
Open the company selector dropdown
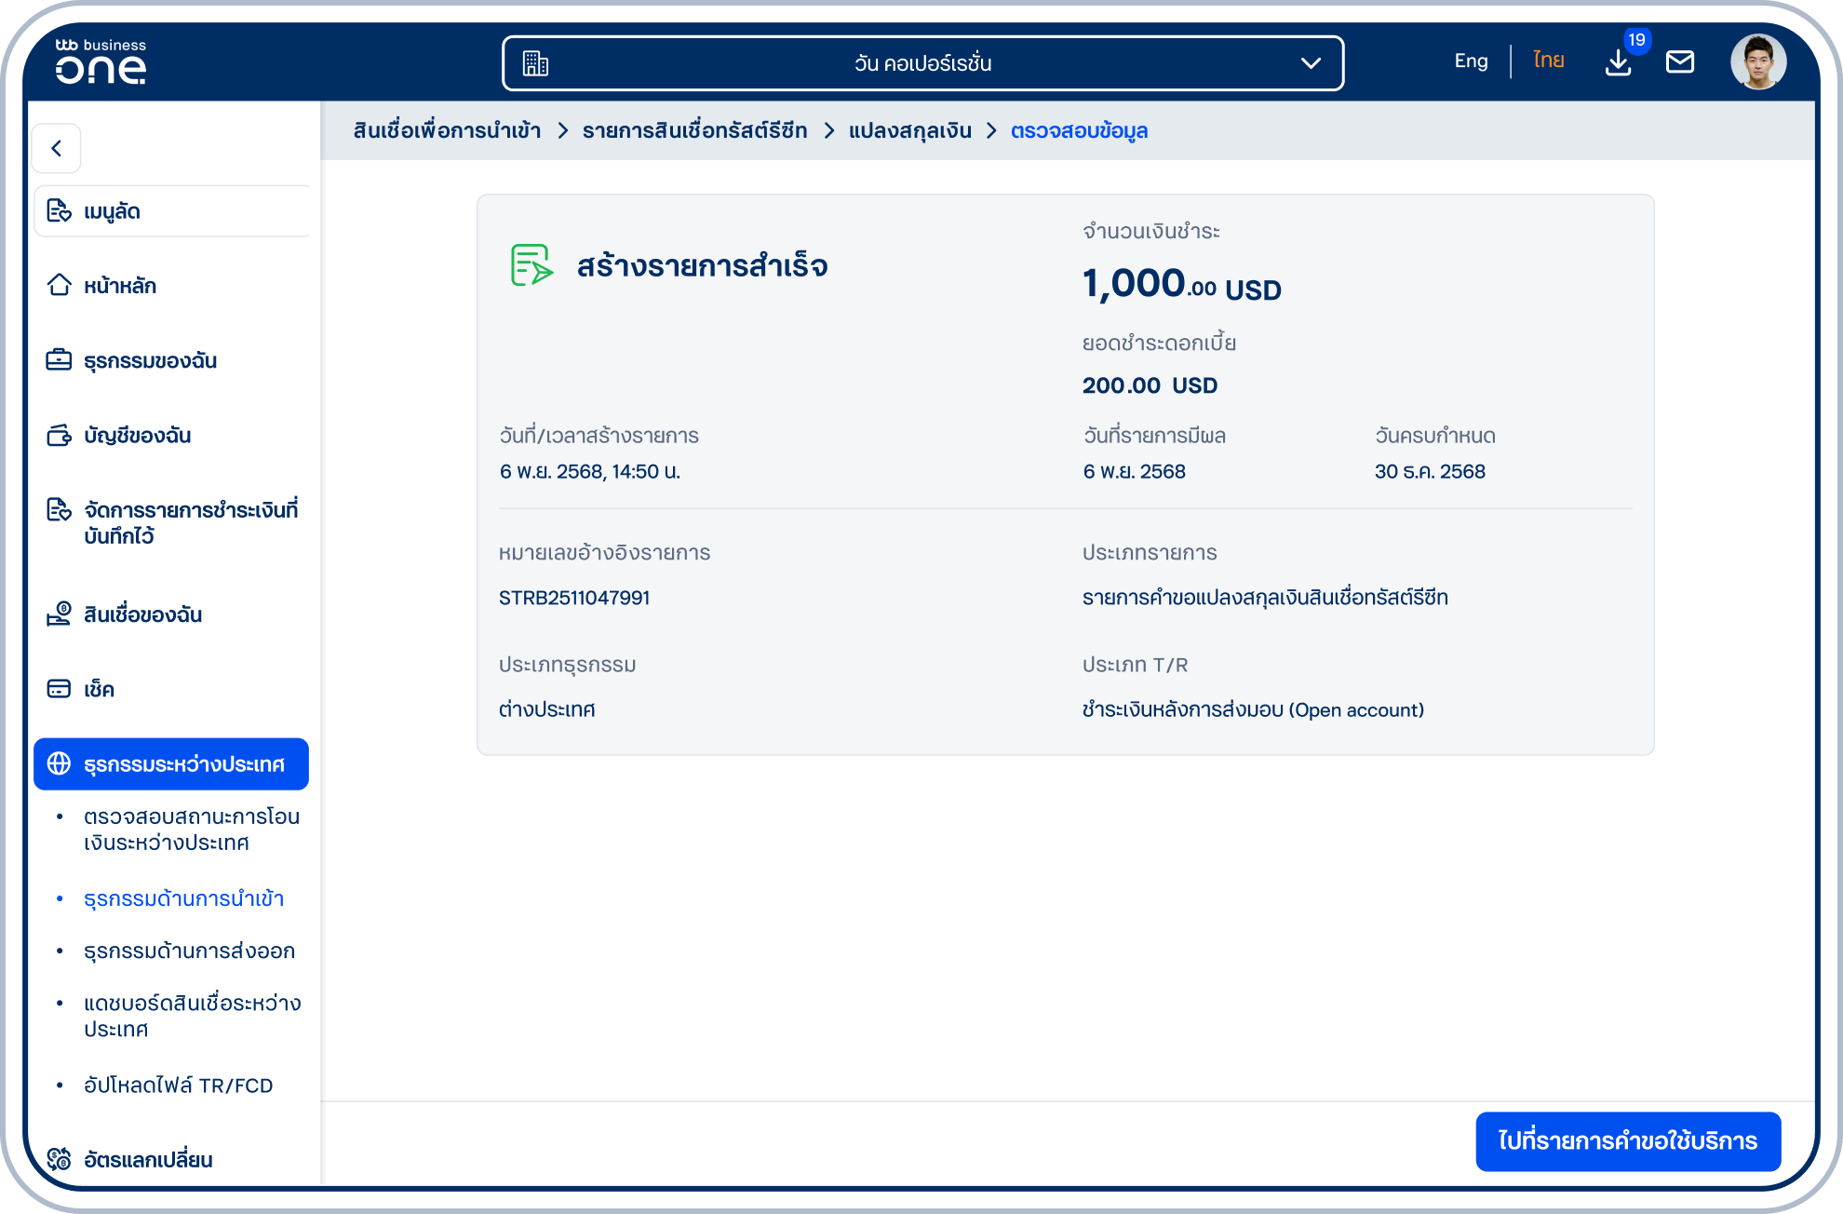[x=922, y=63]
